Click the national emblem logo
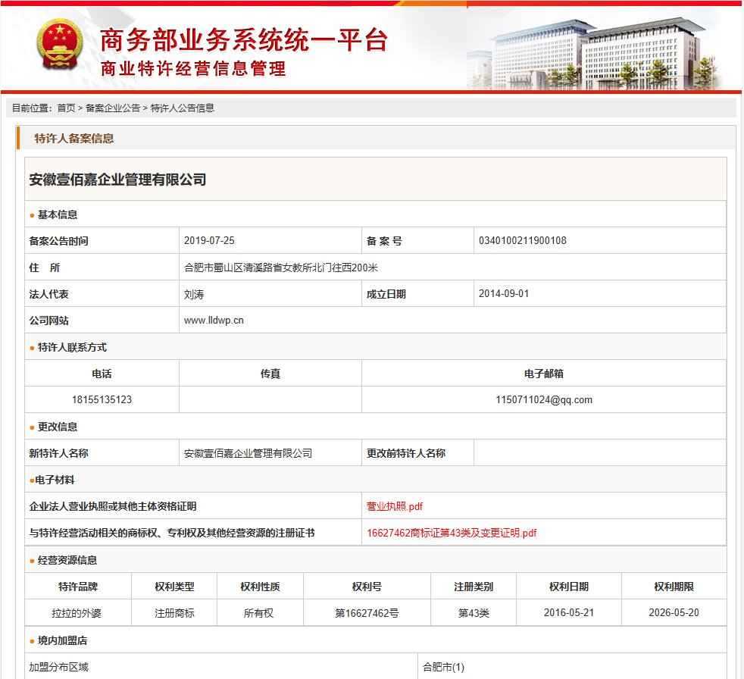 pos(60,45)
